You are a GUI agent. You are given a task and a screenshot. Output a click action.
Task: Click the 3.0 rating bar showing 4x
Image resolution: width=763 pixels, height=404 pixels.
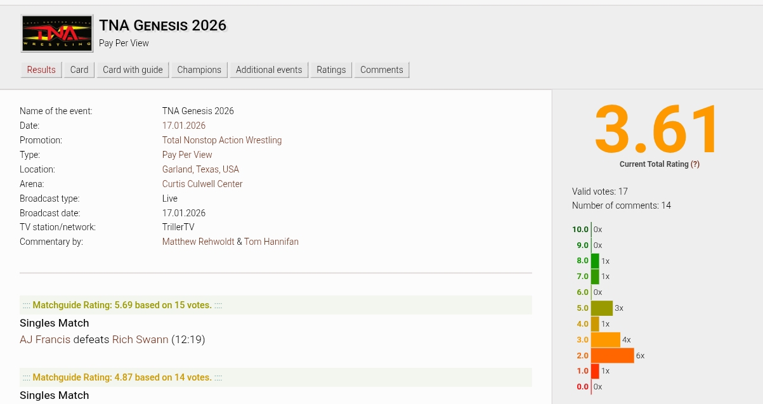click(606, 340)
